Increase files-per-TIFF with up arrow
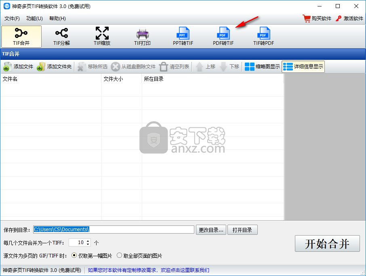Screen dimensions: 366x276 88,241
